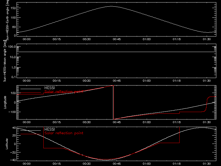Click the -20 tick label on Latitude plot

point(13,152)
